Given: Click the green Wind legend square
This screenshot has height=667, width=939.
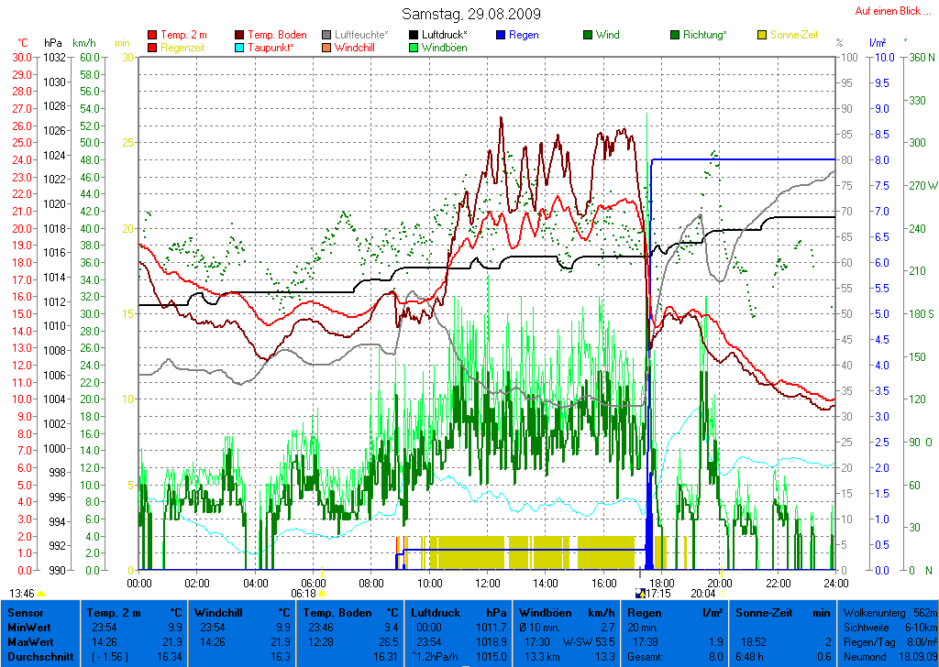Looking at the screenshot, I should click(x=588, y=35).
